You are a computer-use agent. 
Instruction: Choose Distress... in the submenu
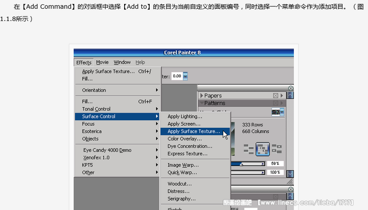coord(195,191)
